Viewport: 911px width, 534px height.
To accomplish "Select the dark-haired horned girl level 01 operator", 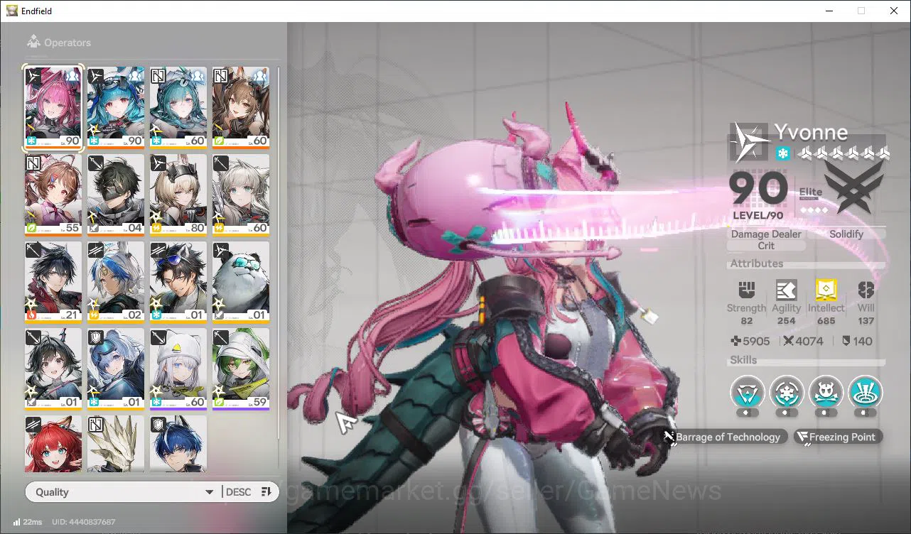I will click(53, 369).
